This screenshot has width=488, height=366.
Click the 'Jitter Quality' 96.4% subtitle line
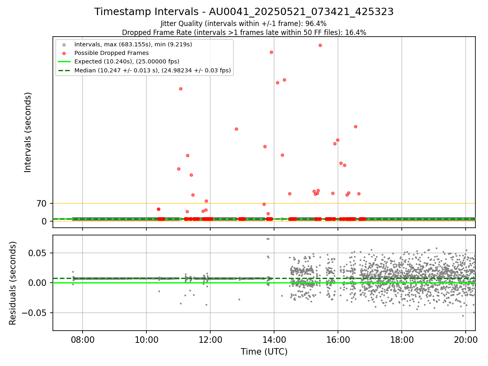pos(244,24)
